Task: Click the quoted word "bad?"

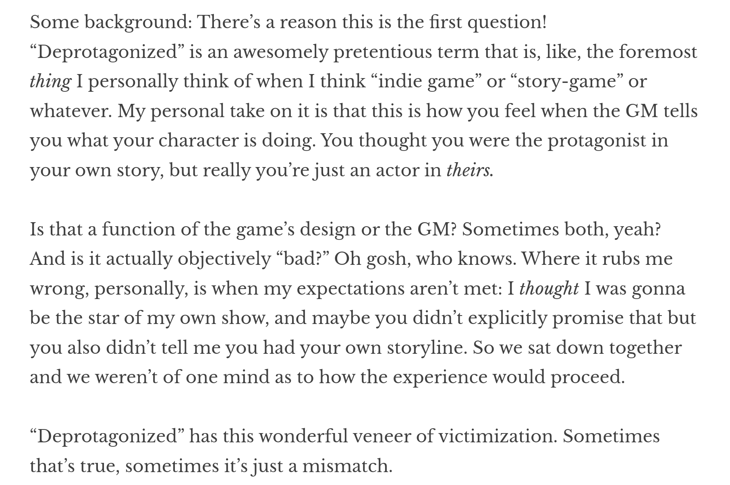Action: click(x=302, y=259)
